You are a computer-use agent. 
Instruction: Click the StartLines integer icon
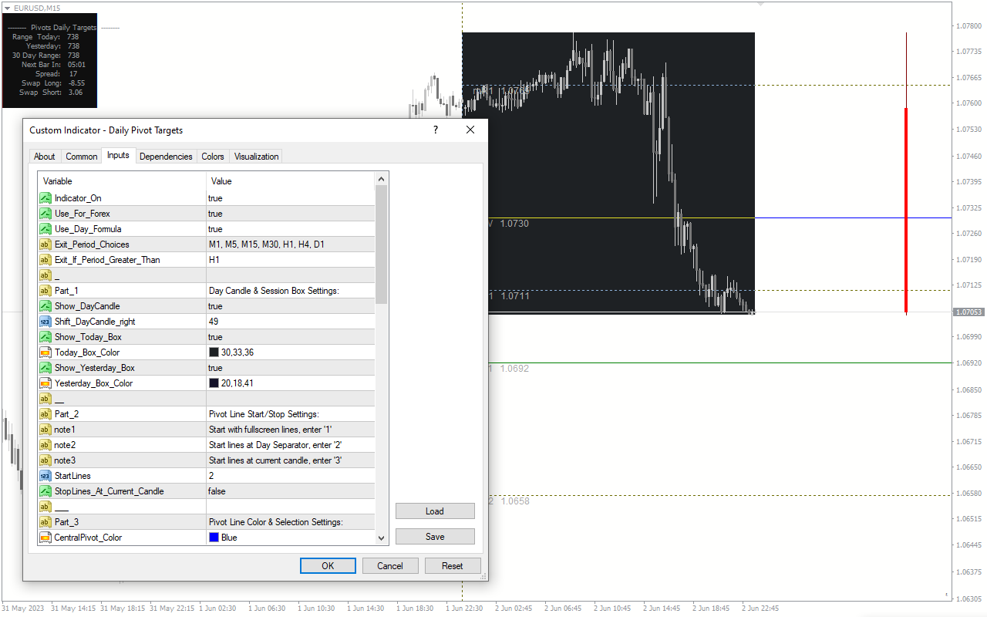coord(45,476)
